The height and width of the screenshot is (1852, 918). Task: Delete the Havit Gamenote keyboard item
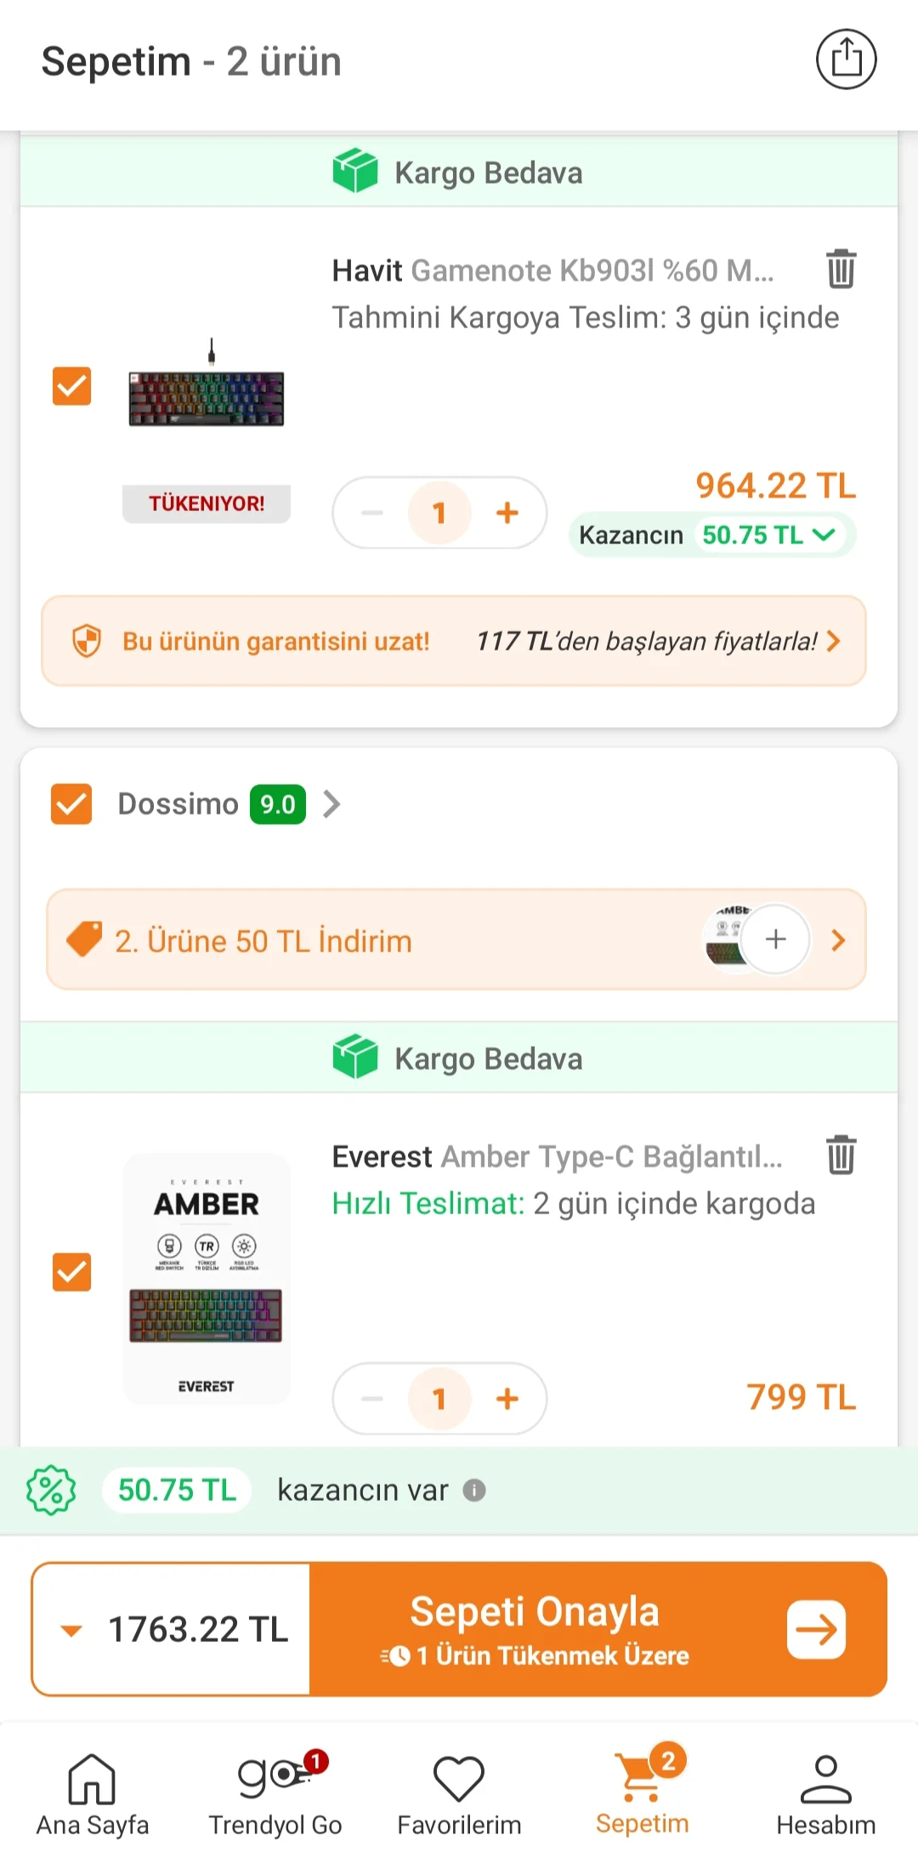[x=841, y=269]
